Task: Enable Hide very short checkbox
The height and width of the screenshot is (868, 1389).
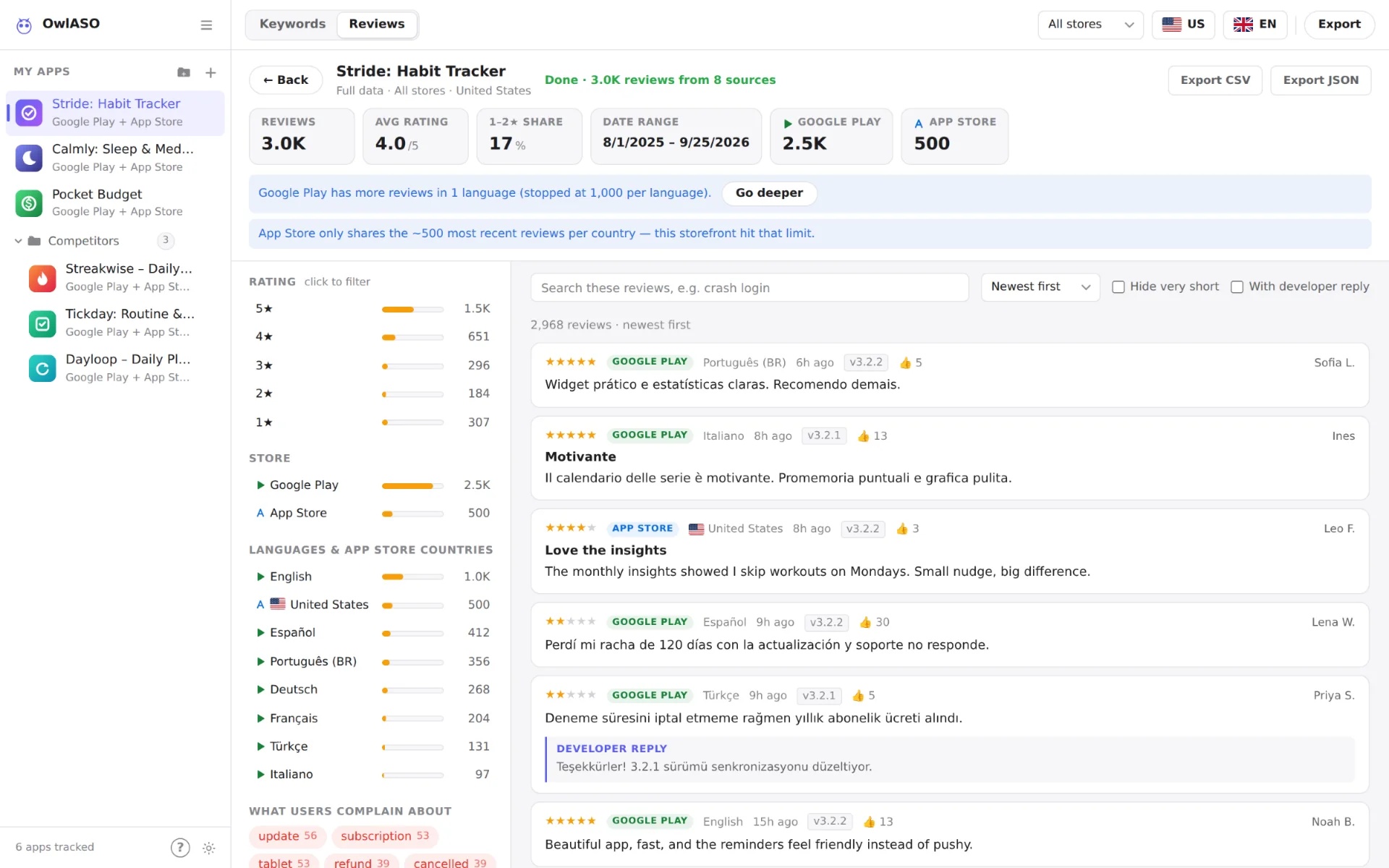Action: (x=1118, y=287)
